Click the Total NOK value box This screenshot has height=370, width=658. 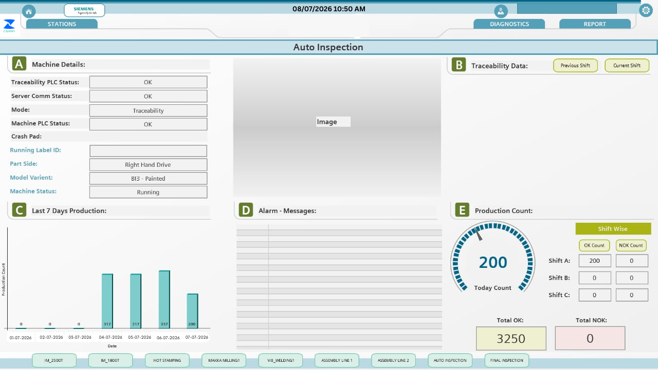click(x=590, y=338)
